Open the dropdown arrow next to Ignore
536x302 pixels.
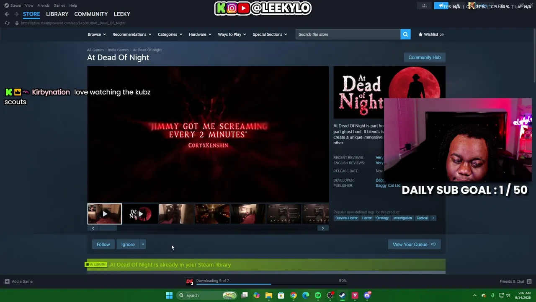[x=143, y=245]
